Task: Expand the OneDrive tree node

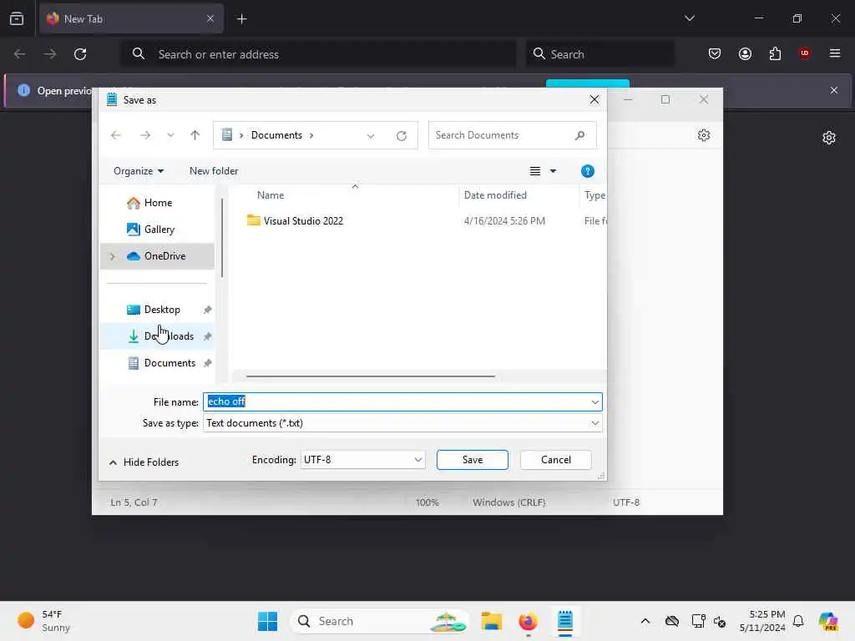Action: click(x=113, y=256)
